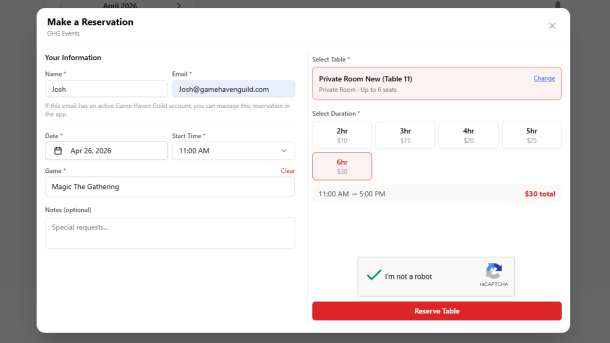Click the calendar icon in Date field
This screenshot has height=343, width=610.
[x=58, y=151]
